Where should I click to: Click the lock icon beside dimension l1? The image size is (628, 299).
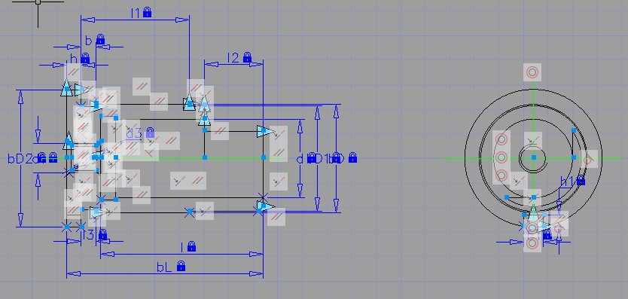(x=147, y=12)
